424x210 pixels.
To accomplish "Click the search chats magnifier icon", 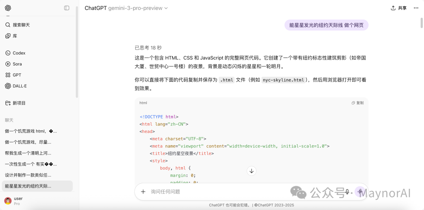I will pos(8,25).
